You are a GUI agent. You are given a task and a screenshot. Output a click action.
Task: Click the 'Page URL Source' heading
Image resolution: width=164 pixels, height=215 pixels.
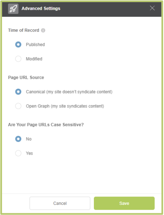26,77
